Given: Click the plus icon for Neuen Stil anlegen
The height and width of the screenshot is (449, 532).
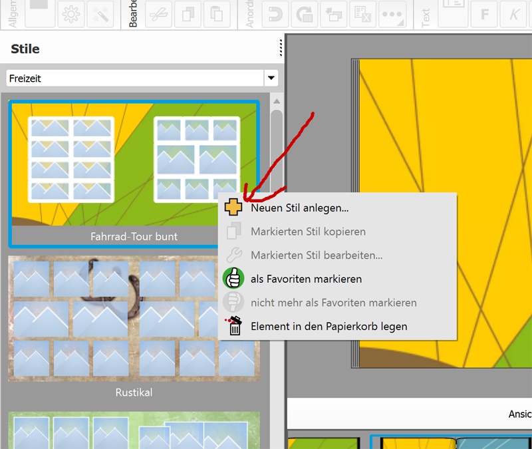Looking at the screenshot, I should pos(233,208).
